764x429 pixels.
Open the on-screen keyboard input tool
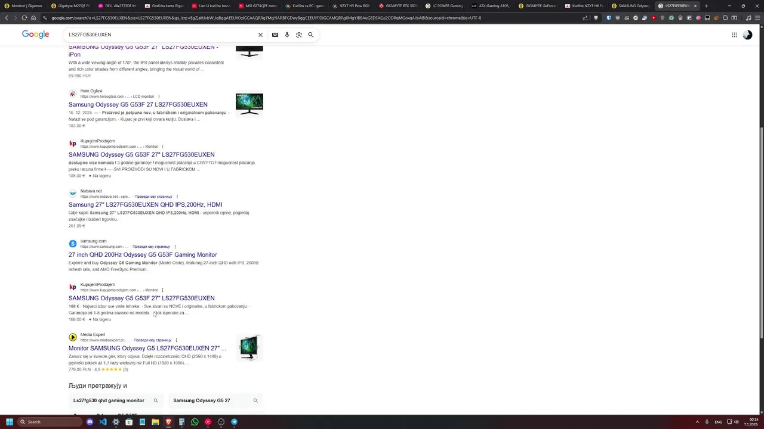coord(275,35)
